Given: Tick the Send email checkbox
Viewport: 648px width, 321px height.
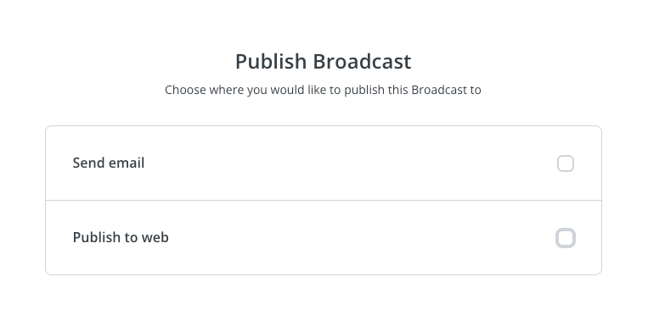Looking at the screenshot, I should coord(566,163).
